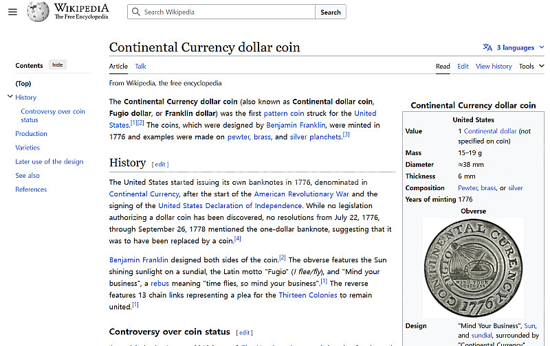Open Benjamin Franklin link in History section
Screen dimensions: 550x346
pos(139,260)
